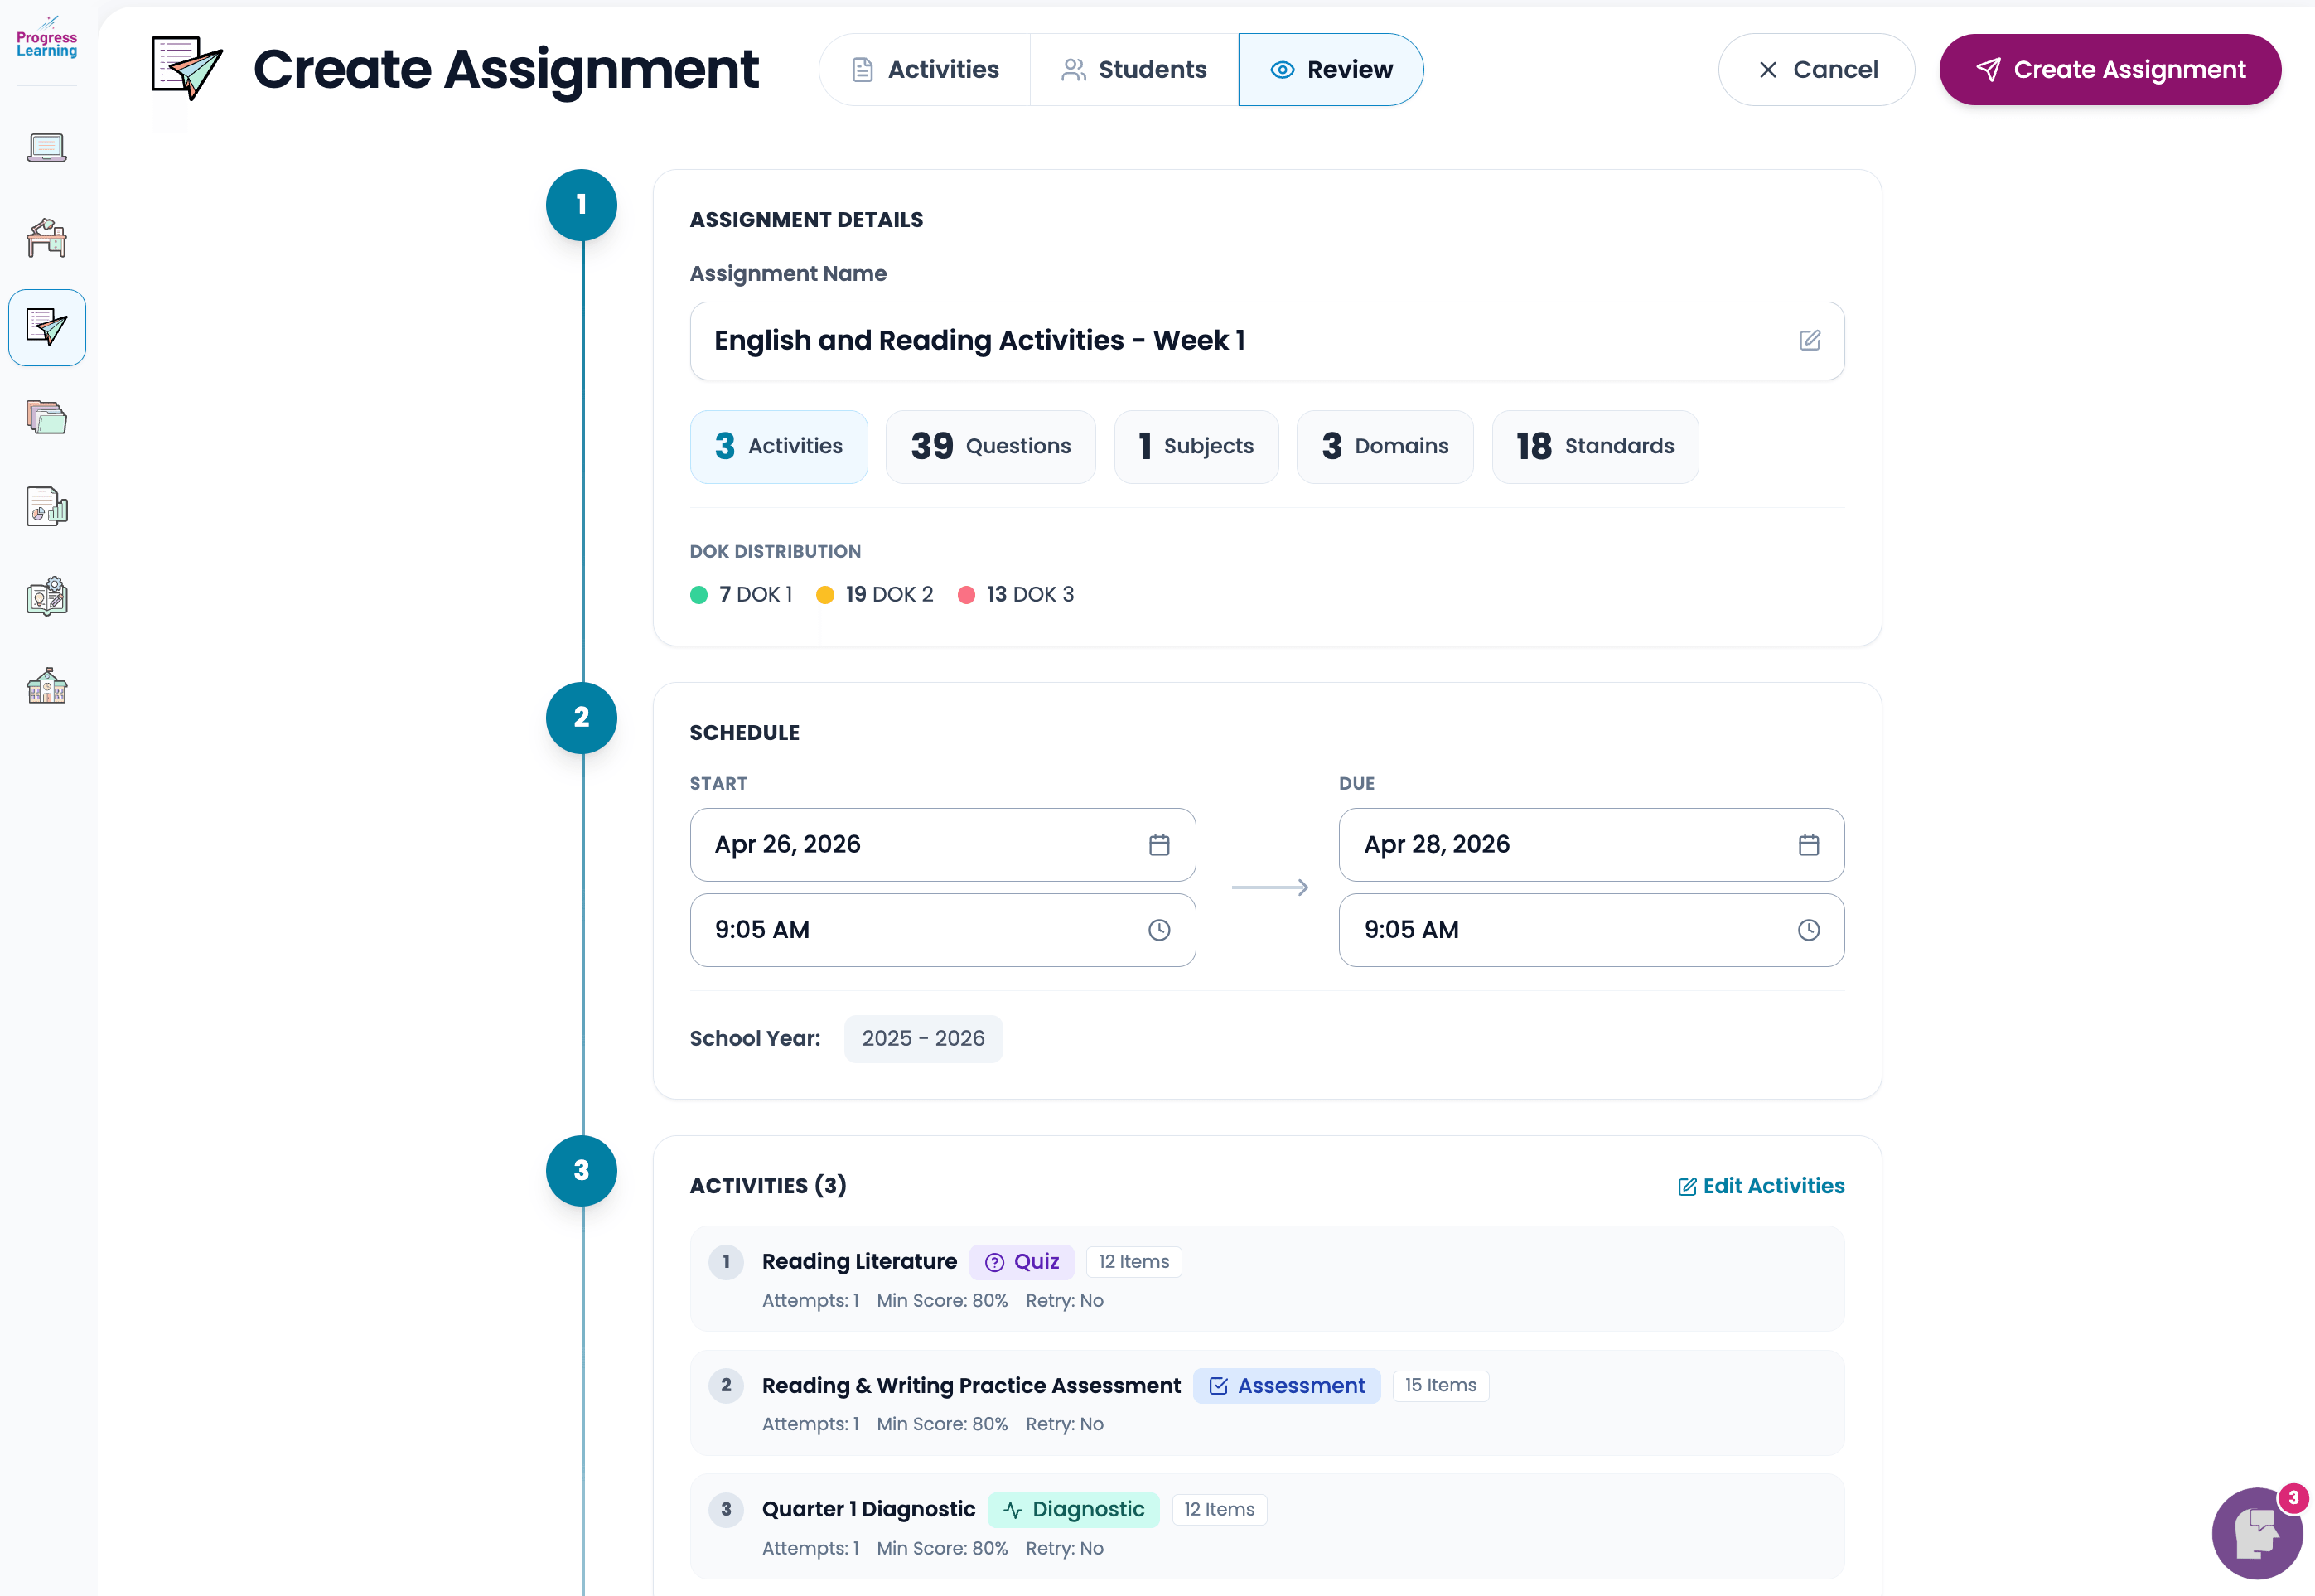Click the edit pencil on Assignment Name

[x=1810, y=340]
